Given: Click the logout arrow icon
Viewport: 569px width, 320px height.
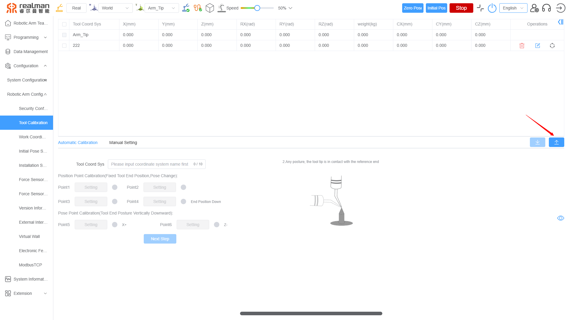Looking at the screenshot, I should pos(560,8).
